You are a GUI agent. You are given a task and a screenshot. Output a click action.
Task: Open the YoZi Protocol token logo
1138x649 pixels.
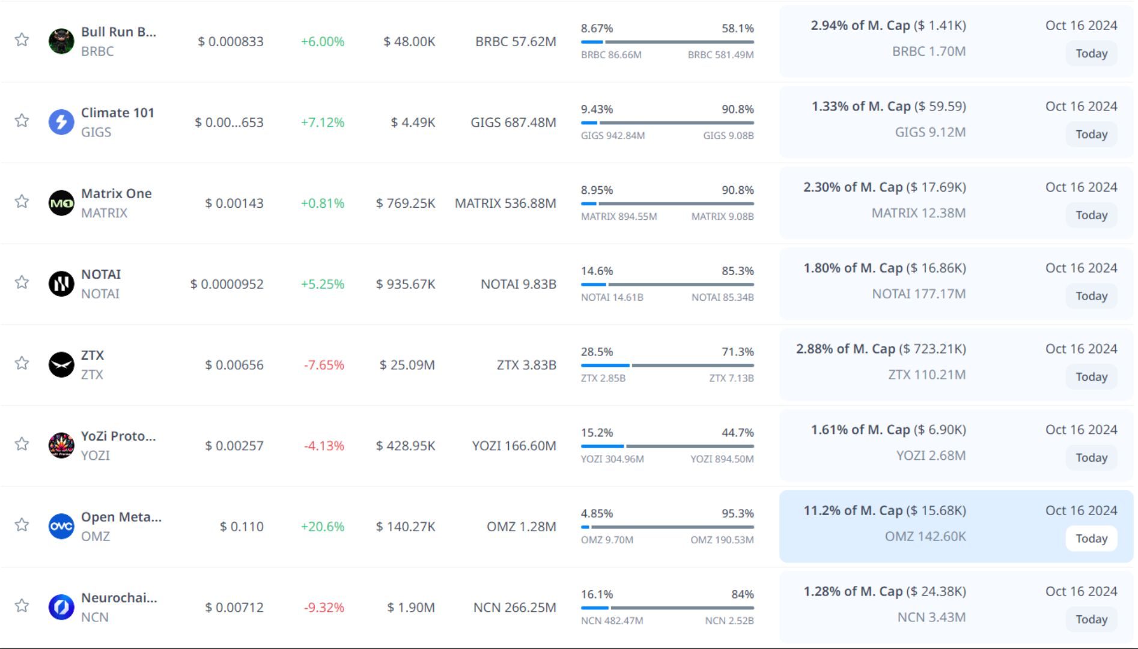coord(61,445)
